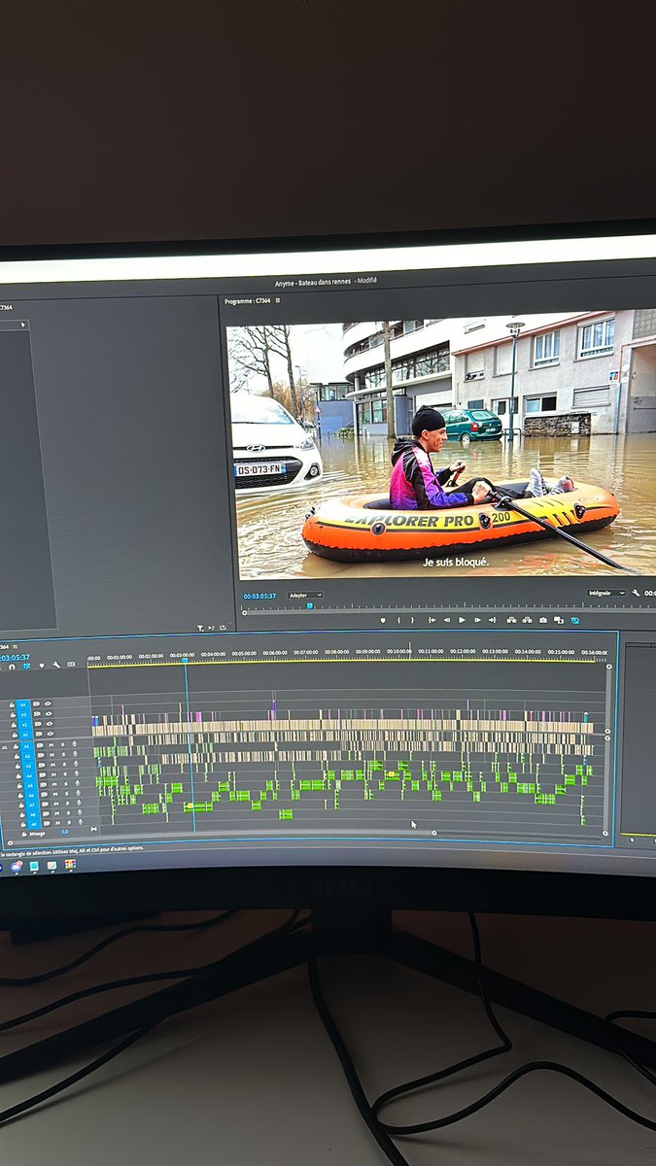The width and height of the screenshot is (656, 1166).
Task: Click the Extract button in Program monitor
Action: pos(528,620)
